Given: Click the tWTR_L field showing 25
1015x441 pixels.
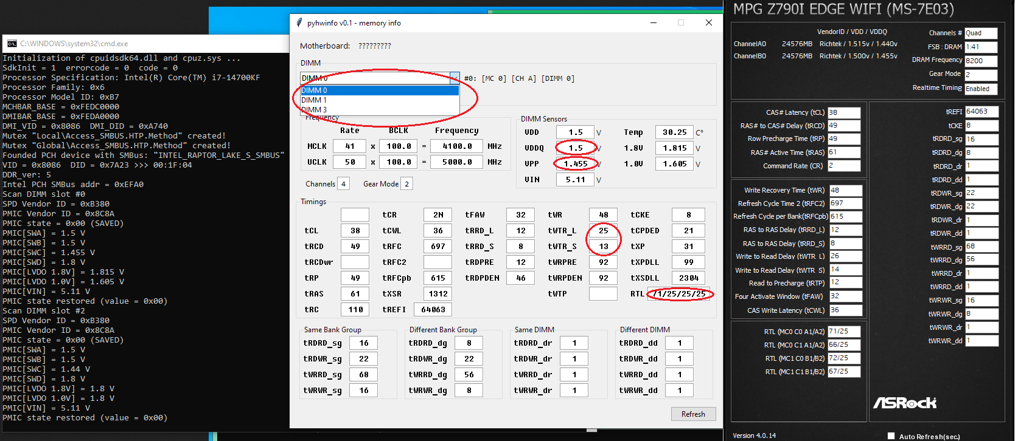Looking at the screenshot, I should (x=604, y=231).
